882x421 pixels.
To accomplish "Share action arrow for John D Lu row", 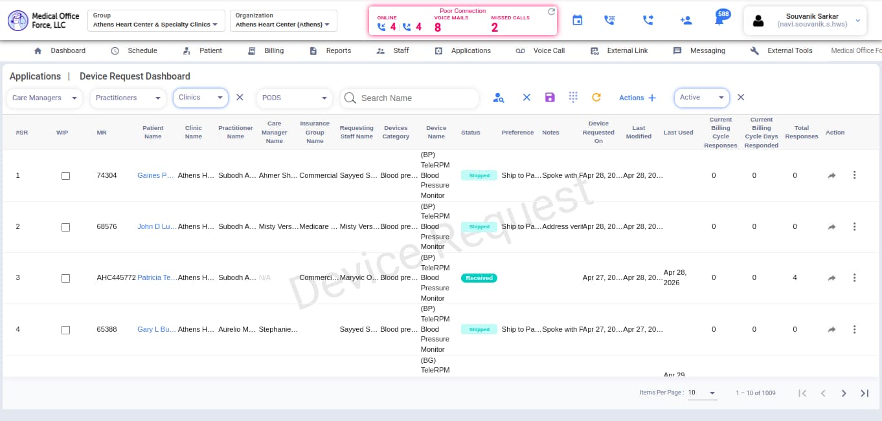I will (831, 227).
